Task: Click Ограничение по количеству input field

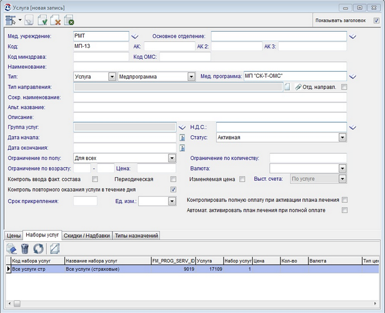Action: click(x=308, y=158)
